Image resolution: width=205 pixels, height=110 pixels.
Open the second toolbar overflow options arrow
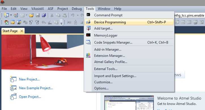(x=61, y=23)
